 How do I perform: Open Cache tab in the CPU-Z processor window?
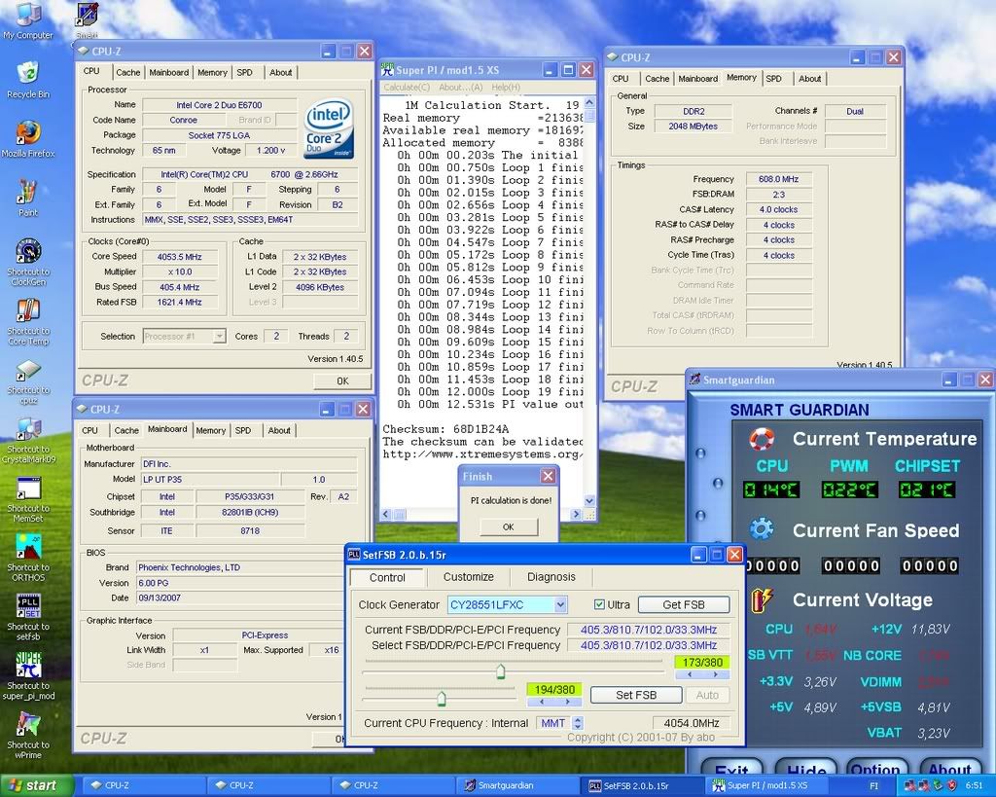(x=127, y=72)
